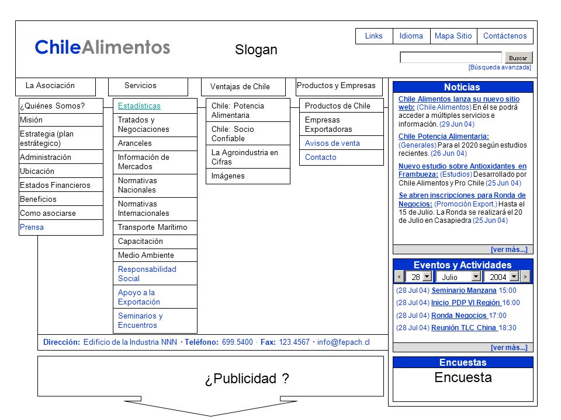
Task: Open ¿Quiénes Somos? menu entry
Action: 61,106
